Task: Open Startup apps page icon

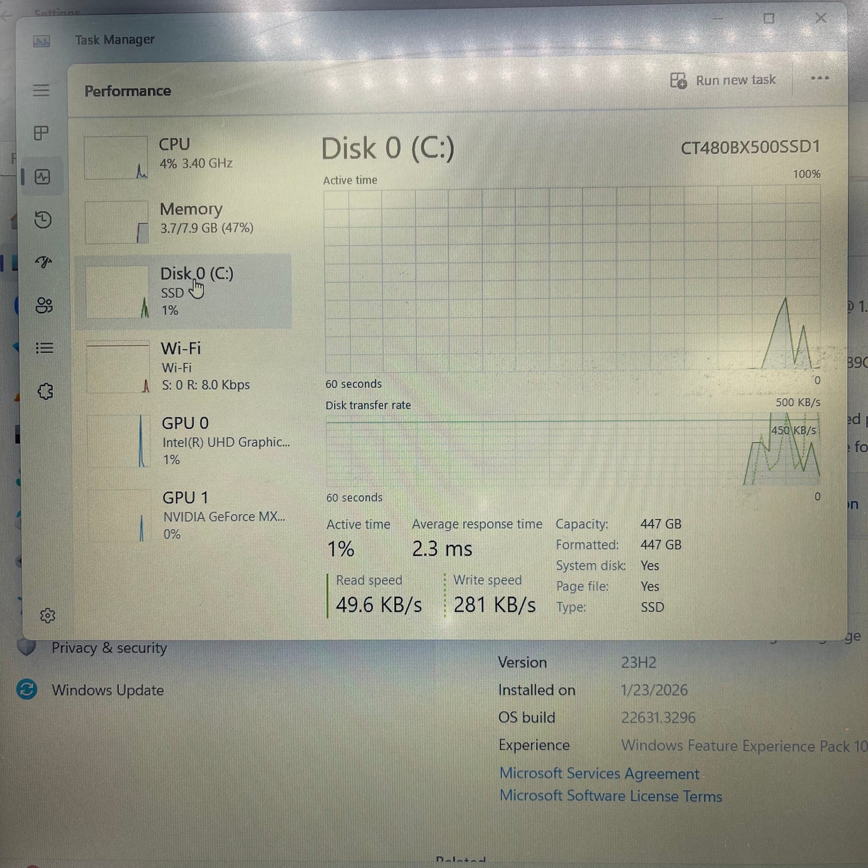Action: pos(44,263)
